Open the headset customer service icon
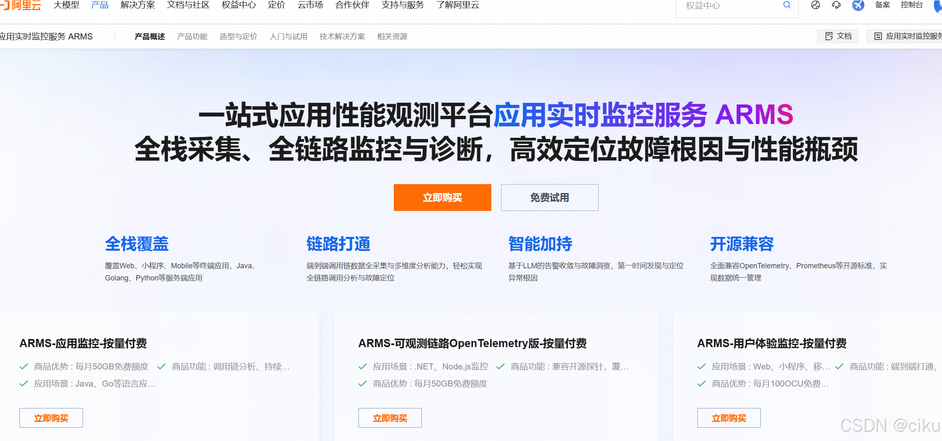 (x=836, y=5)
